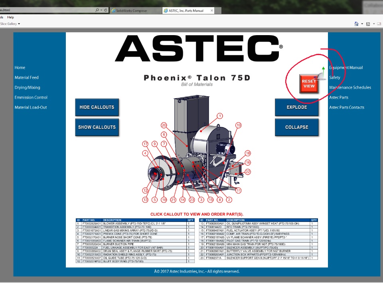The image size is (383, 283).
Task: Open the Maintenance Schedules link
Action: 350,87
